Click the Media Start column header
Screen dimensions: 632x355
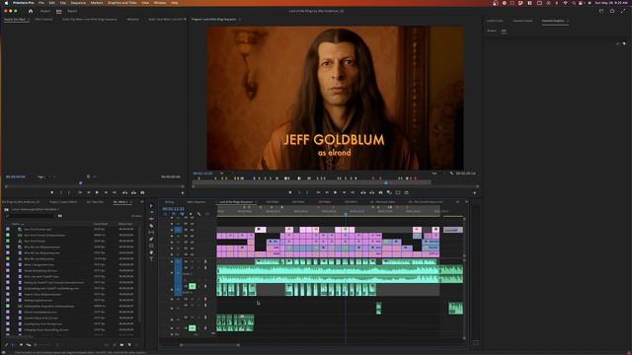click(x=125, y=224)
